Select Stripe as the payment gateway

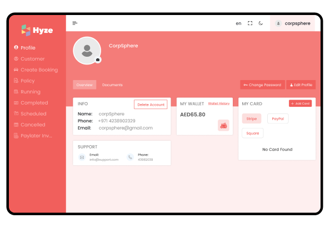tap(252, 118)
